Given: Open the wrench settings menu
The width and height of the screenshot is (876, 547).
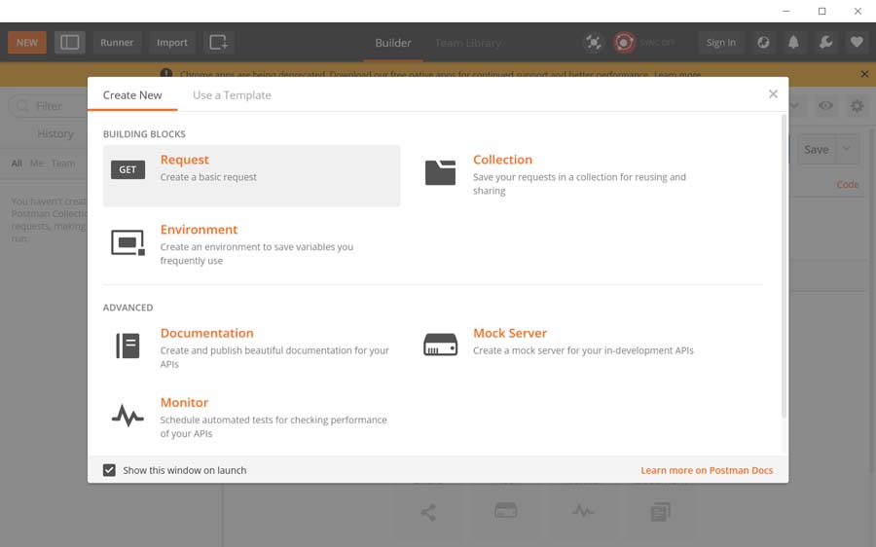Looking at the screenshot, I should pyautogui.click(x=825, y=43).
